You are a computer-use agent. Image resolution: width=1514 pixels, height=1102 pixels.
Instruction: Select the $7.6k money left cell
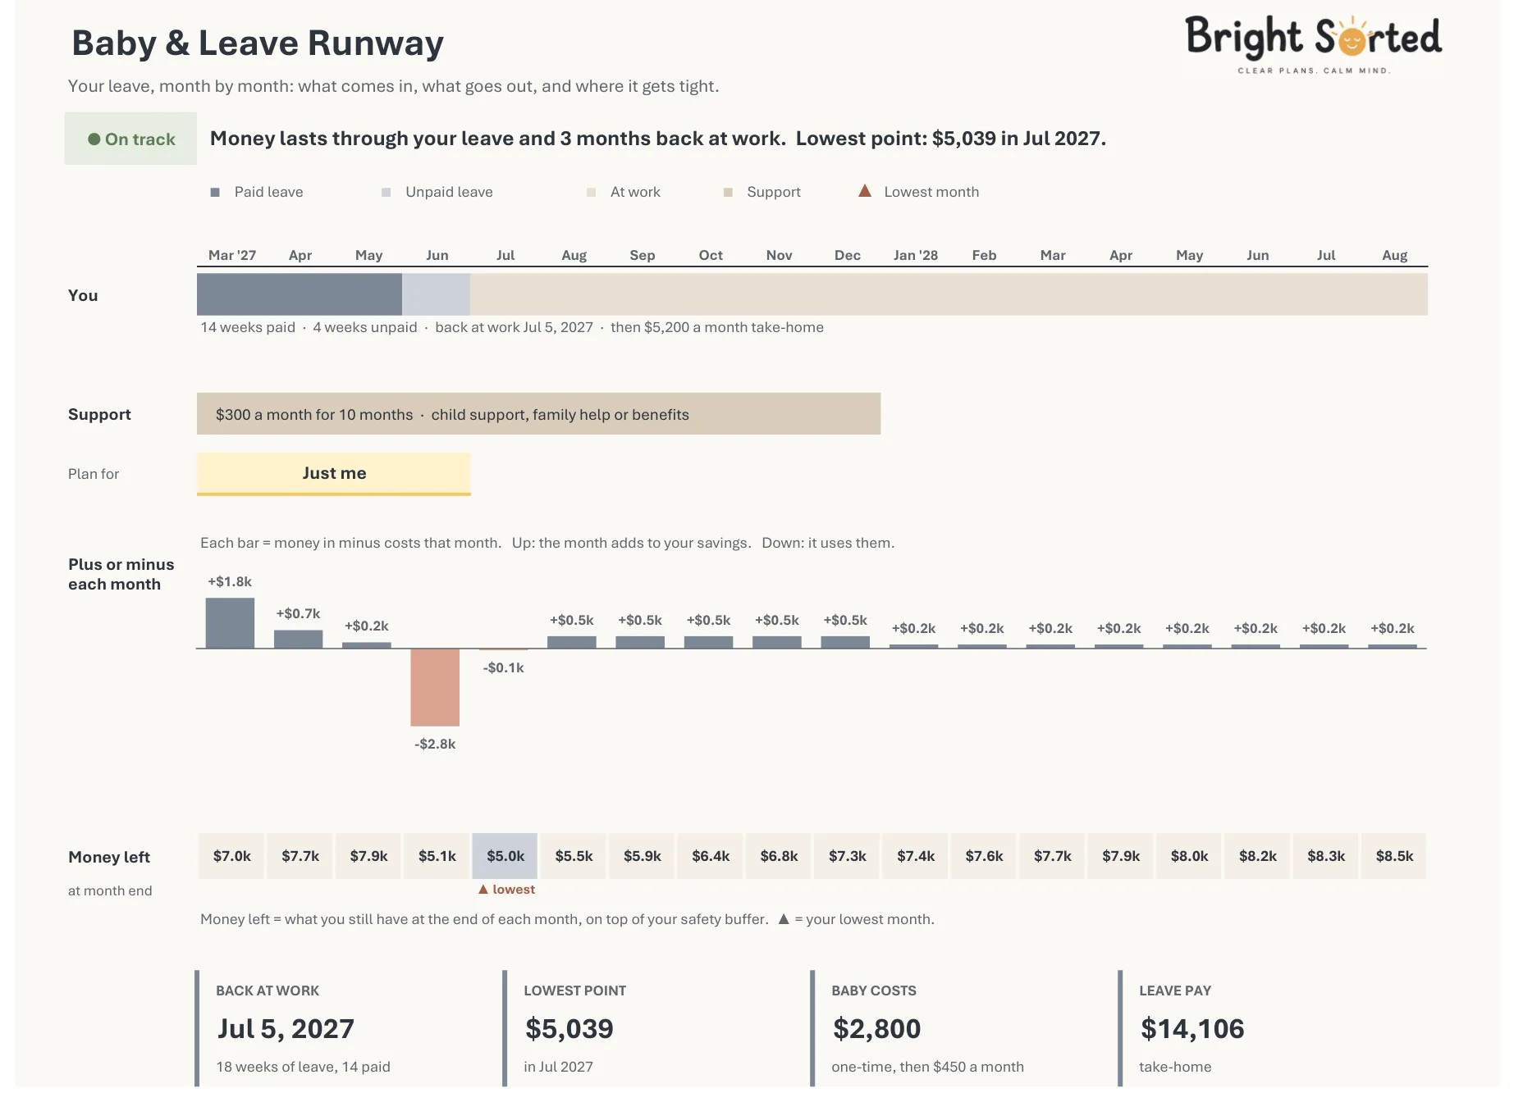[x=984, y=856]
